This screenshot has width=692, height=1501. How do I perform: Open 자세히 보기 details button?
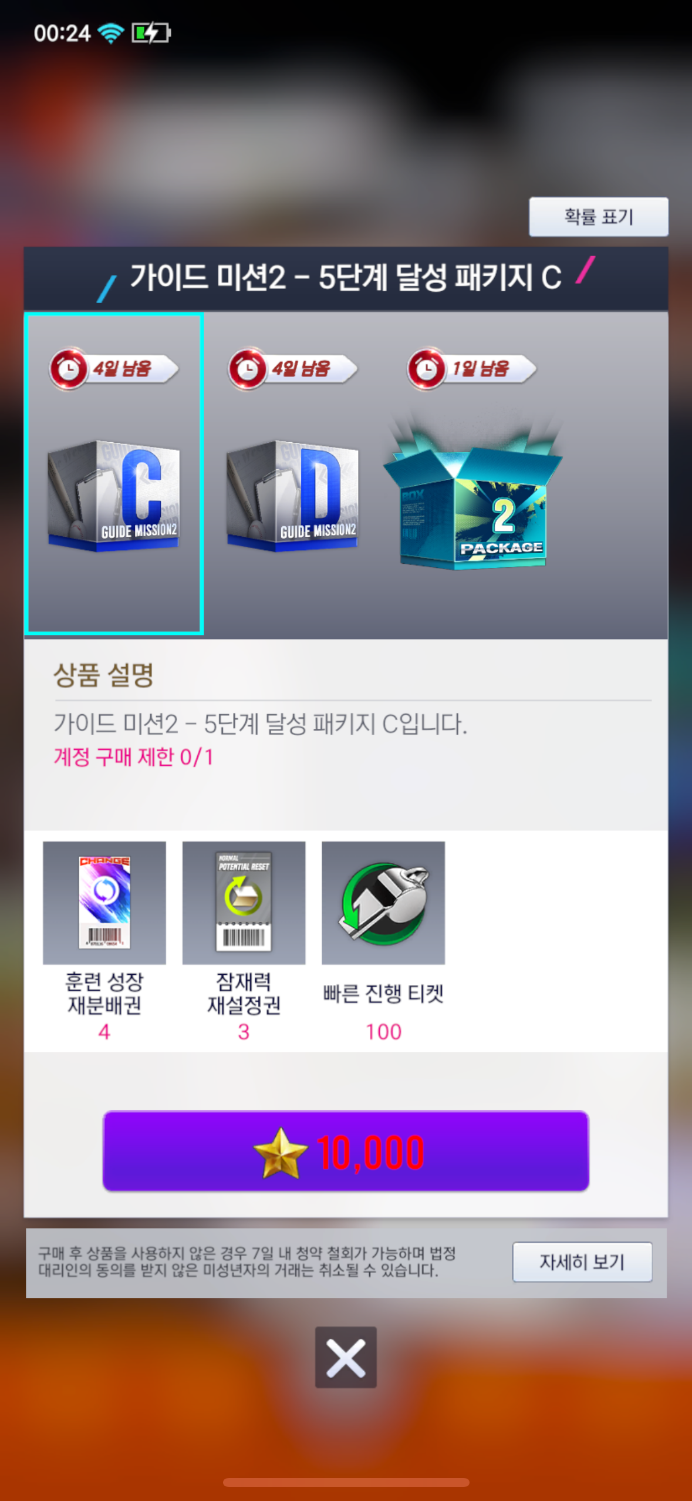point(582,1261)
